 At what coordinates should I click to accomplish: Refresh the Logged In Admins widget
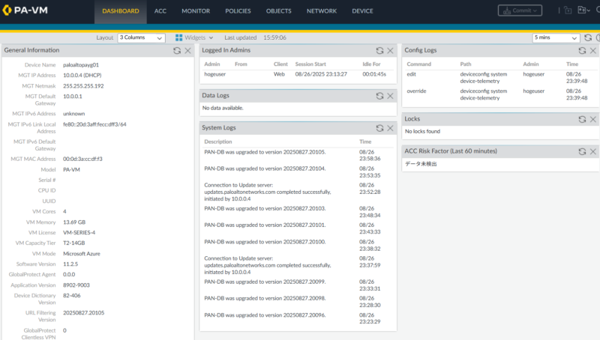(x=379, y=50)
